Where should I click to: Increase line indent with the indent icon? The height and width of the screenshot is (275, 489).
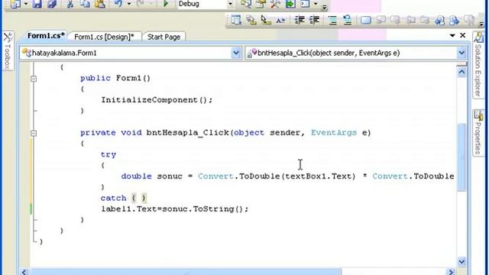[314, 21]
